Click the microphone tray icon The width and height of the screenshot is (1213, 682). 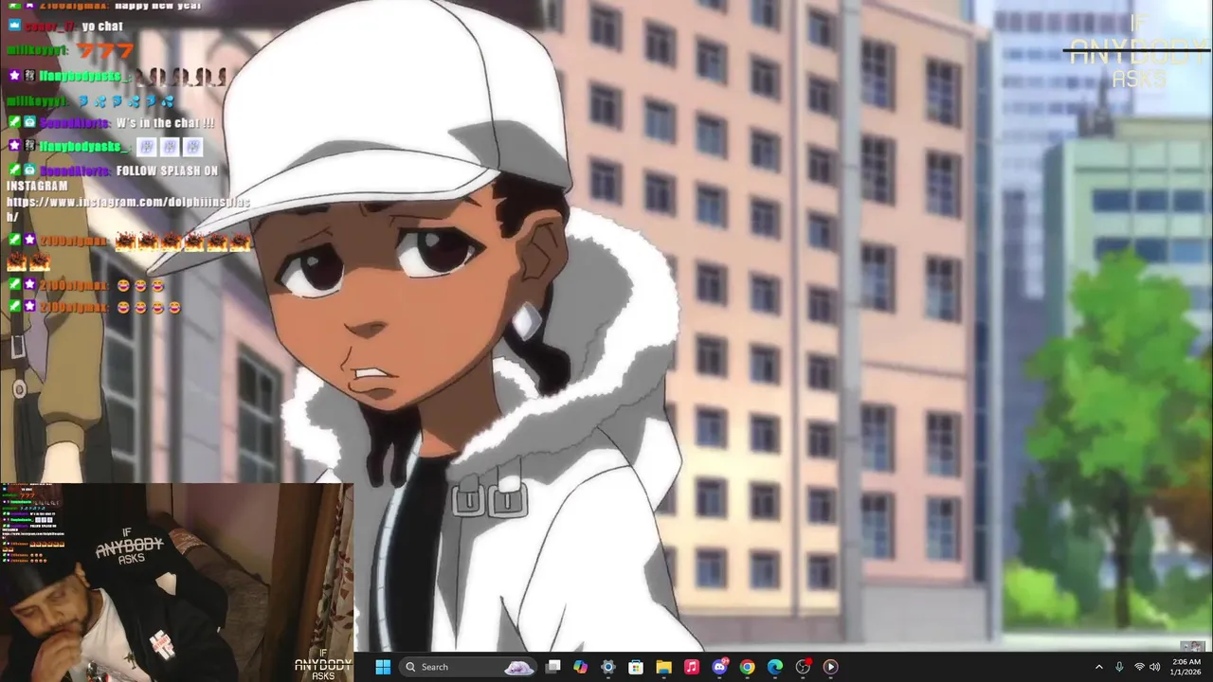point(1119,667)
